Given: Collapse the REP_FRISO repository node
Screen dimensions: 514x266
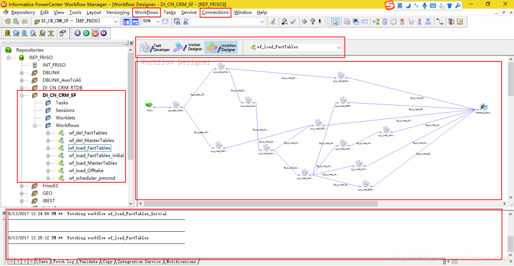Looking at the screenshot, I should point(9,57).
